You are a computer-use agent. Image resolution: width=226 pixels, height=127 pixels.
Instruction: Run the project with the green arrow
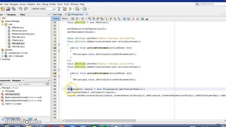point(71,9)
